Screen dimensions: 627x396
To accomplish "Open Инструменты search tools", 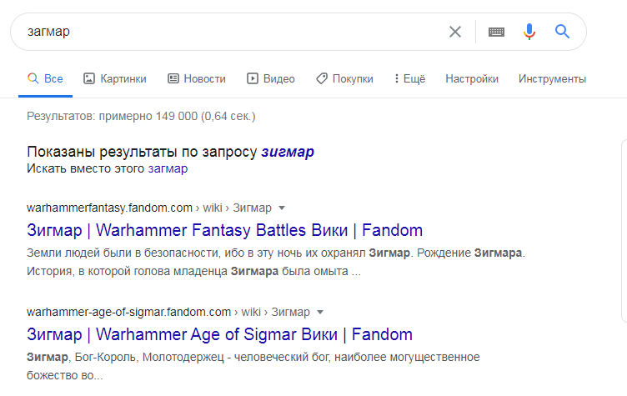I will coord(552,79).
